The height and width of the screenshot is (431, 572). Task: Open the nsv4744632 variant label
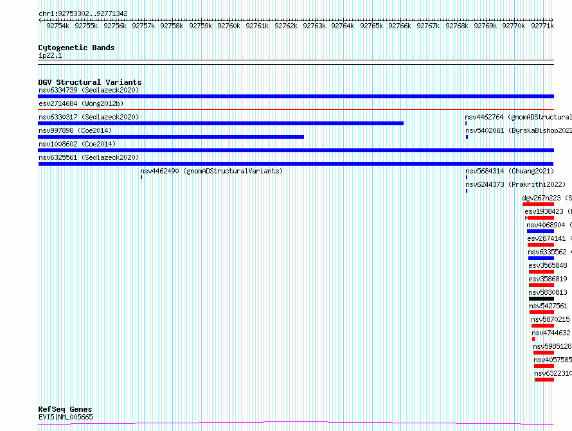[x=551, y=333]
